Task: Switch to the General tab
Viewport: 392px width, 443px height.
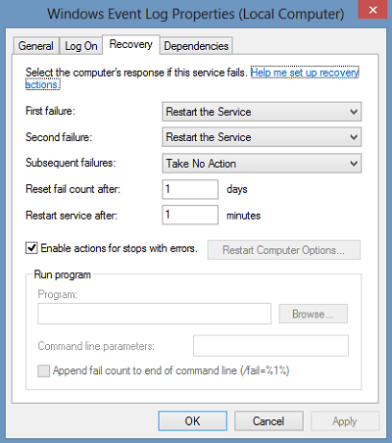Action: pyautogui.click(x=36, y=46)
